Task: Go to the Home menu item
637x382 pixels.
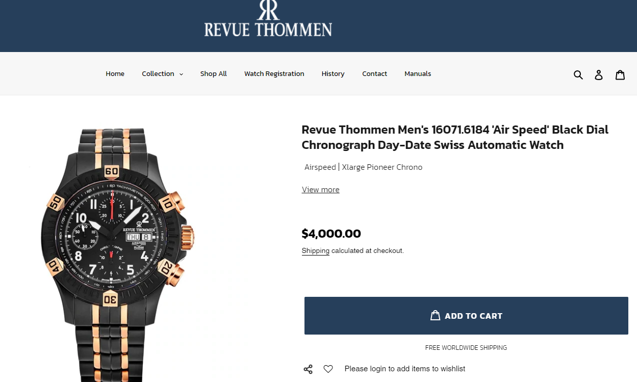Action: (x=115, y=74)
